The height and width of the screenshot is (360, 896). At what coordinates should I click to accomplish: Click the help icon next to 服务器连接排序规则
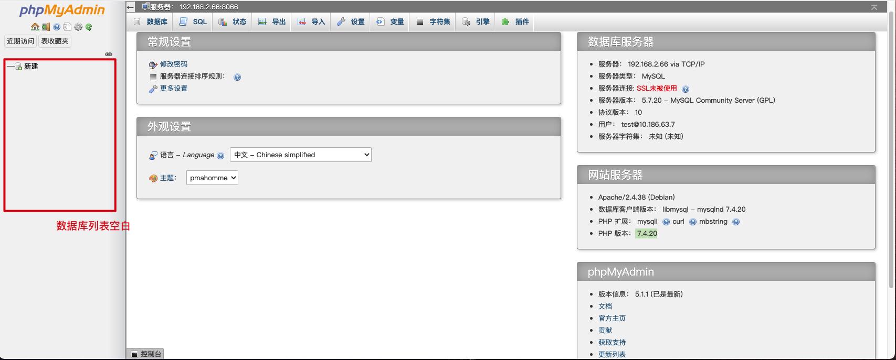(237, 77)
